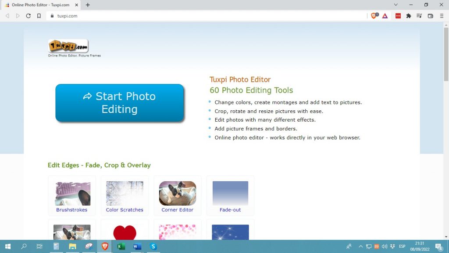Open the browser hamburger menu

[441, 16]
